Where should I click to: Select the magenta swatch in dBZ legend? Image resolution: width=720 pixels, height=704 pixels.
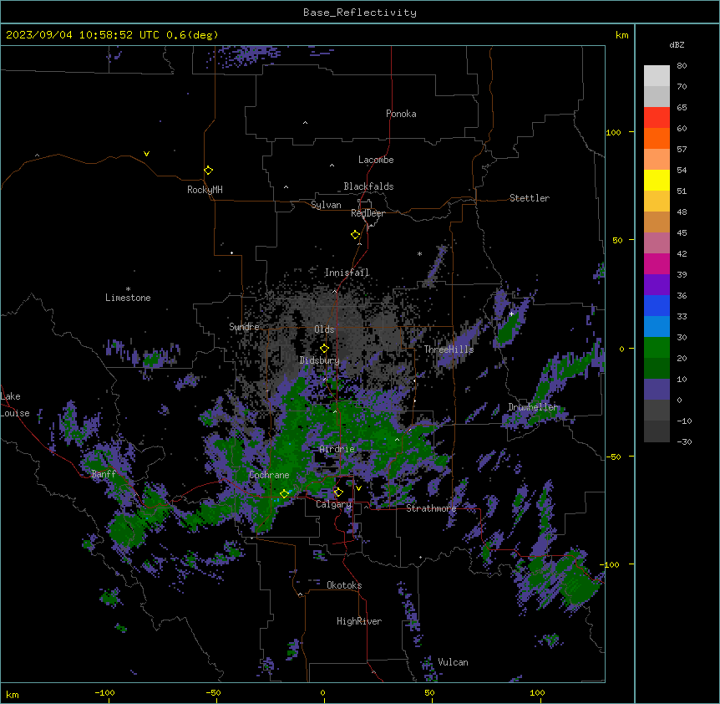click(x=657, y=263)
